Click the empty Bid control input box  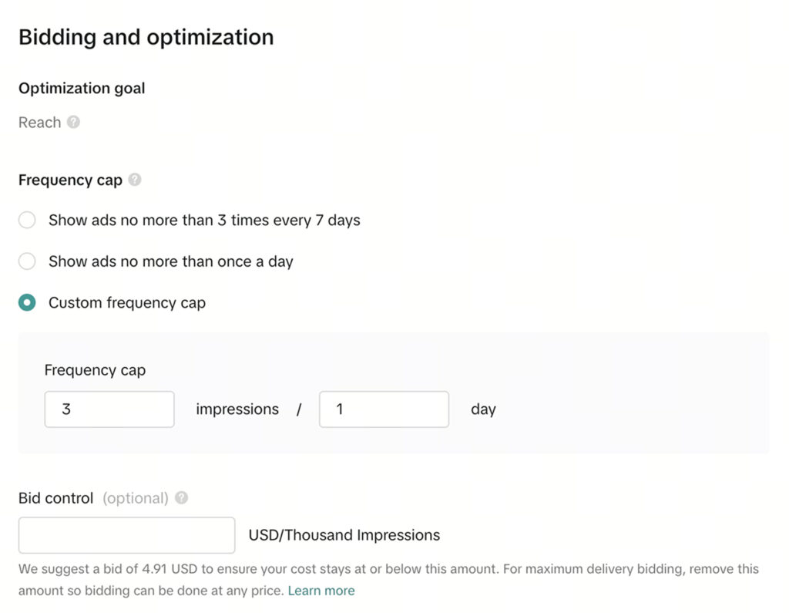coord(126,535)
